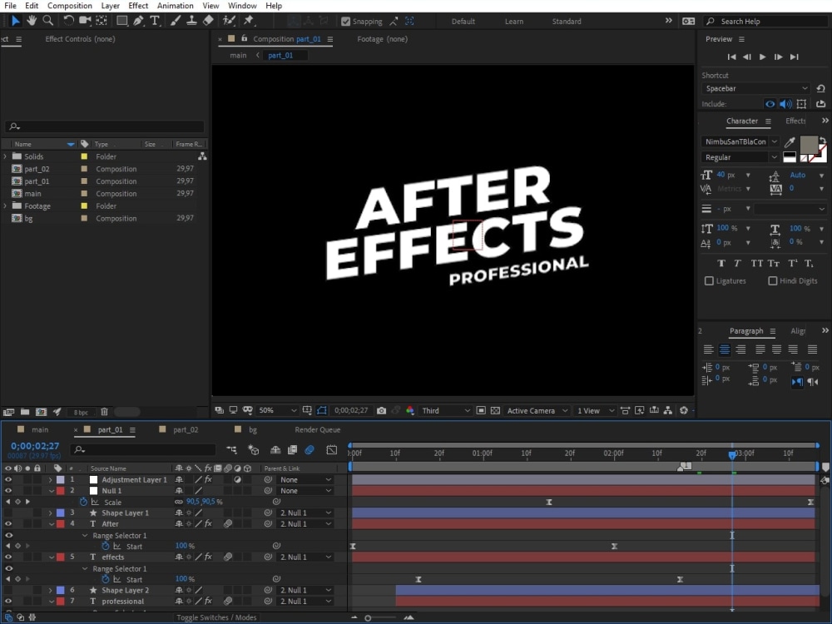Screen dimensions: 832x624
Task: Click the motion blur enable icon in timeline
Action: point(310,450)
